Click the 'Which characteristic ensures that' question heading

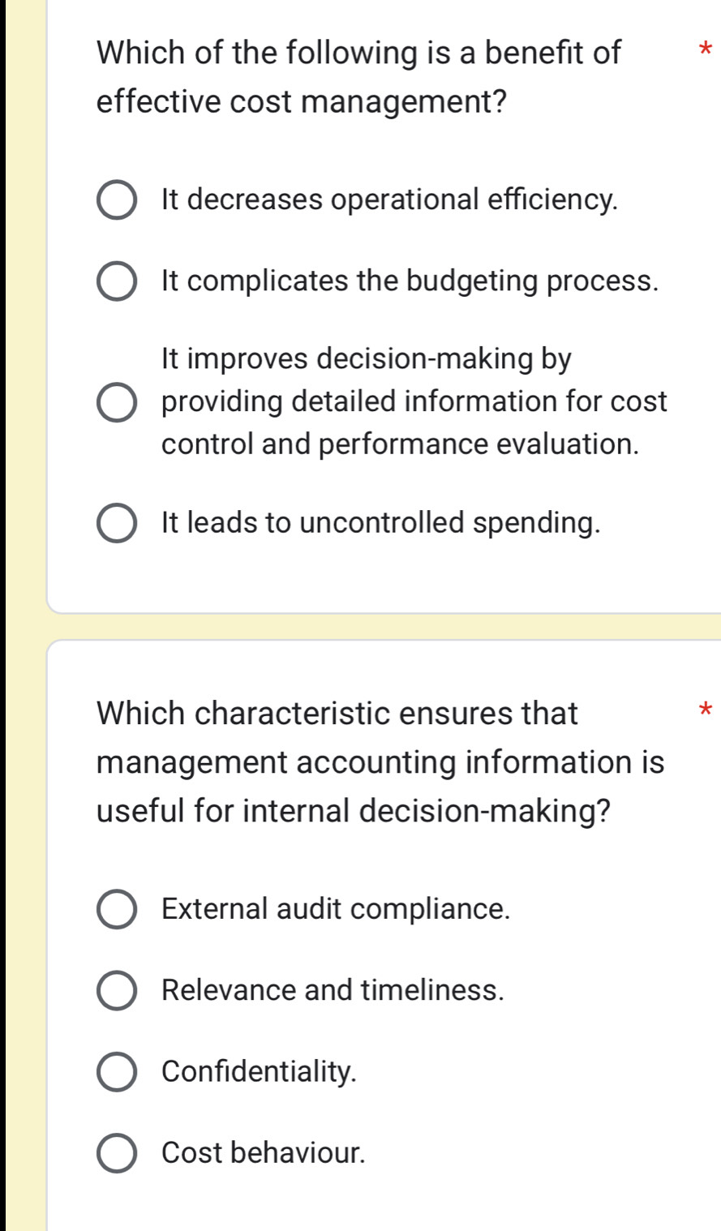pyautogui.click(x=337, y=714)
